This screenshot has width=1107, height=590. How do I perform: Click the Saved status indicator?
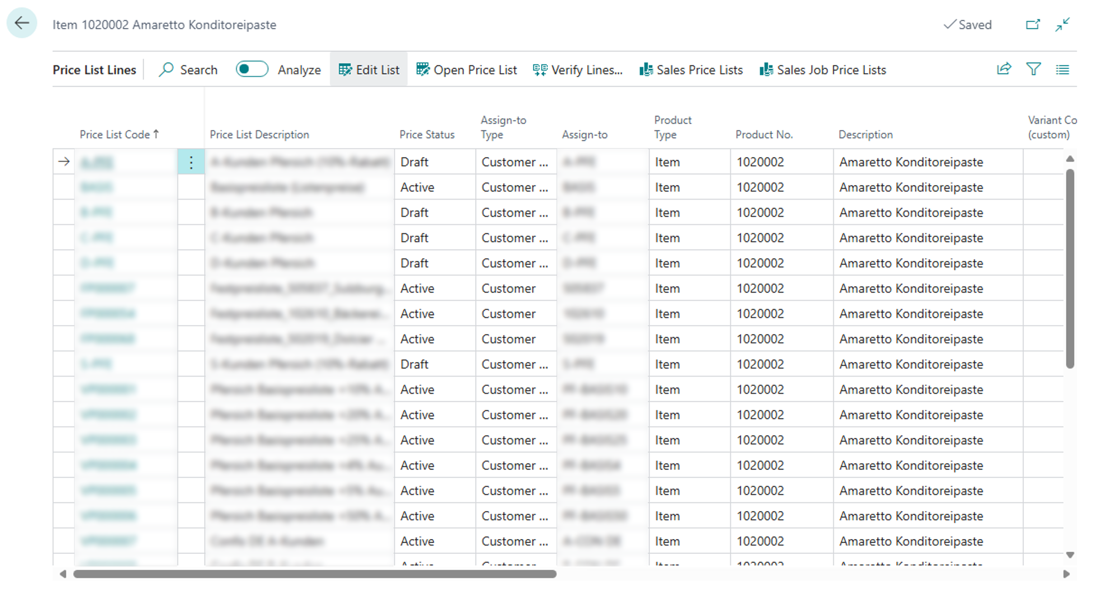967,24
